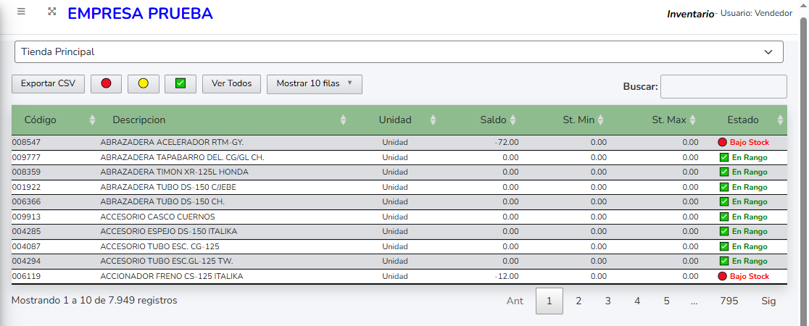Open the hamburger sidebar menu
Screen dimensions: 809x326
tap(22, 12)
